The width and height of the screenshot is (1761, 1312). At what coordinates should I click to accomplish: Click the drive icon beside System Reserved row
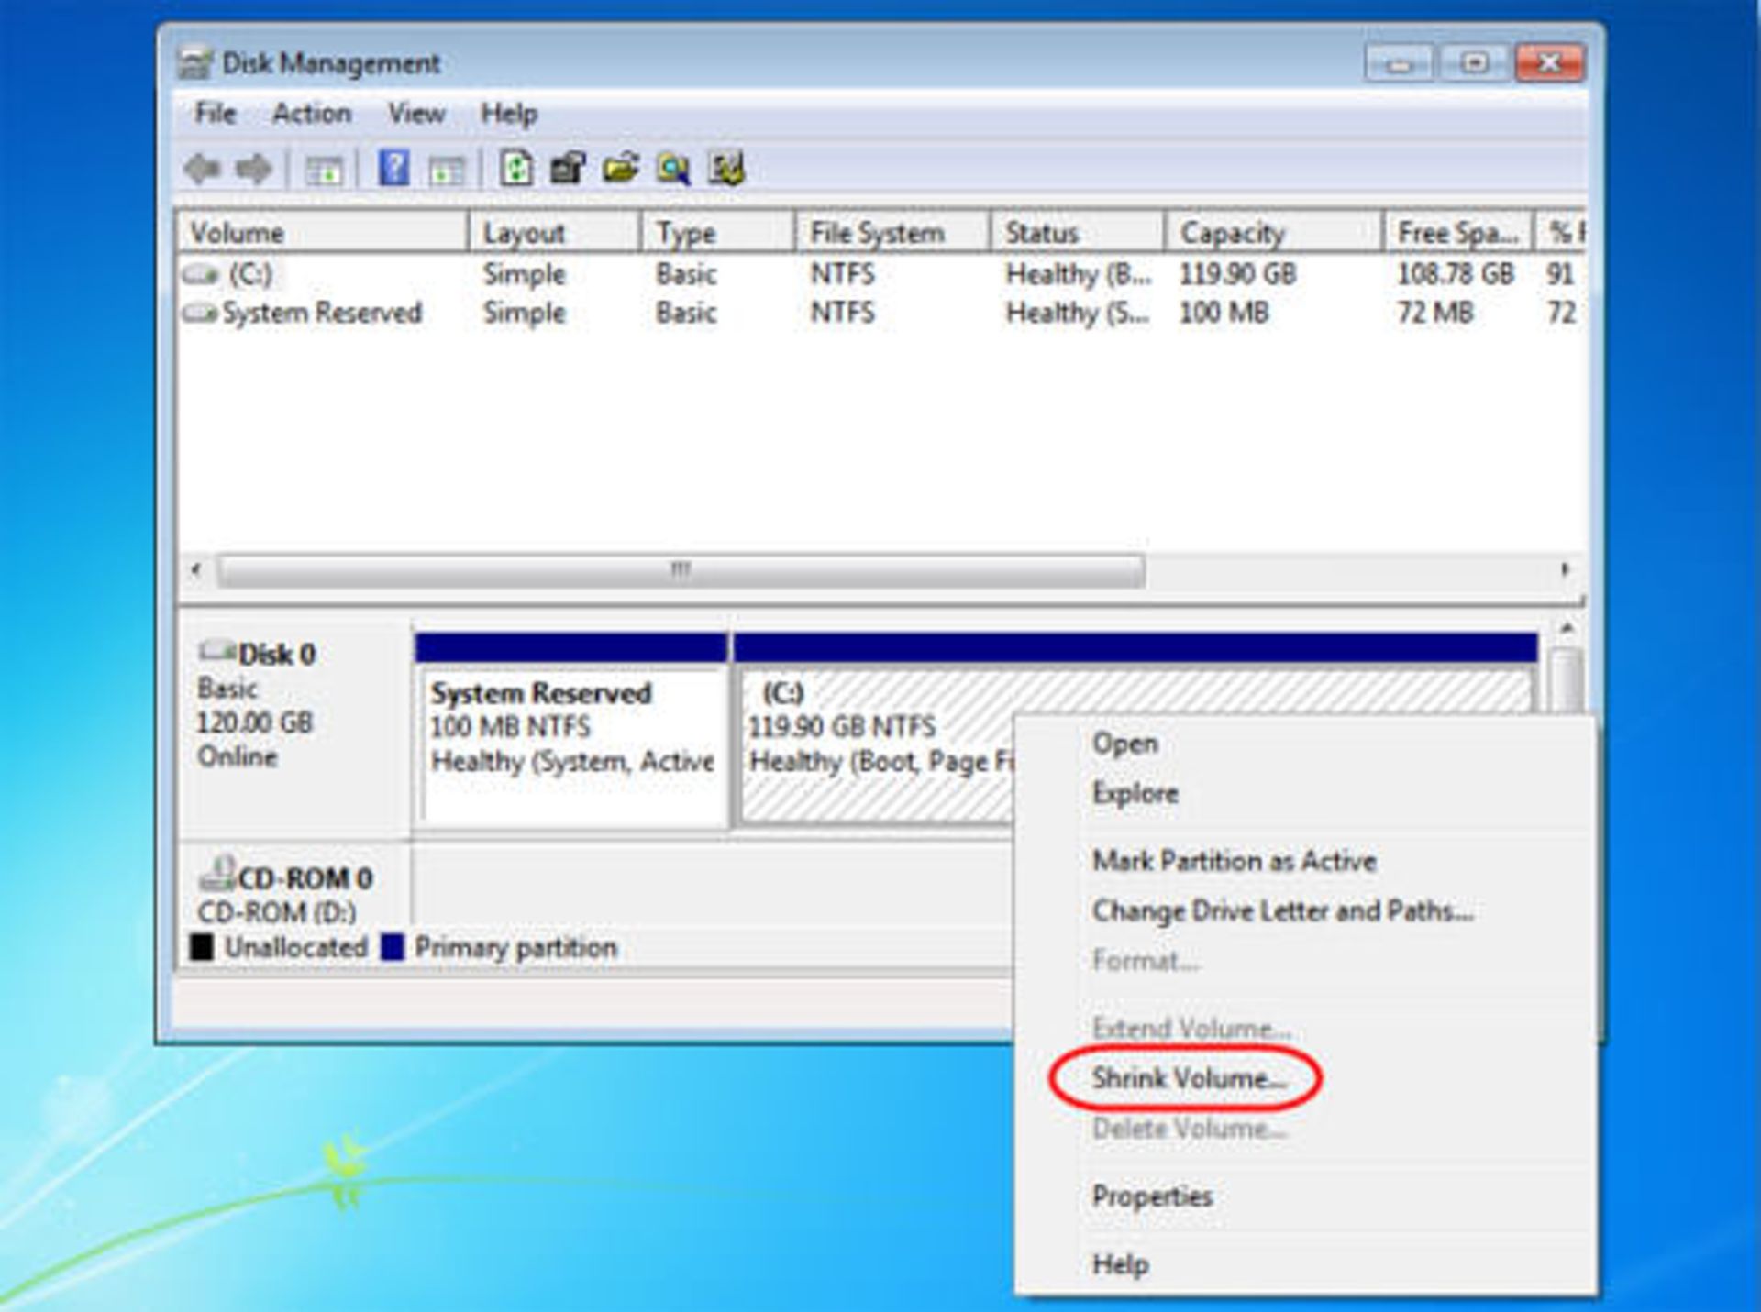[x=200, y=314]
